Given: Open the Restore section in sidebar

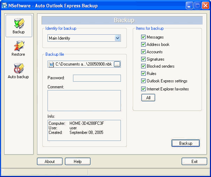Looking at the screenshot, I should 19,48.
